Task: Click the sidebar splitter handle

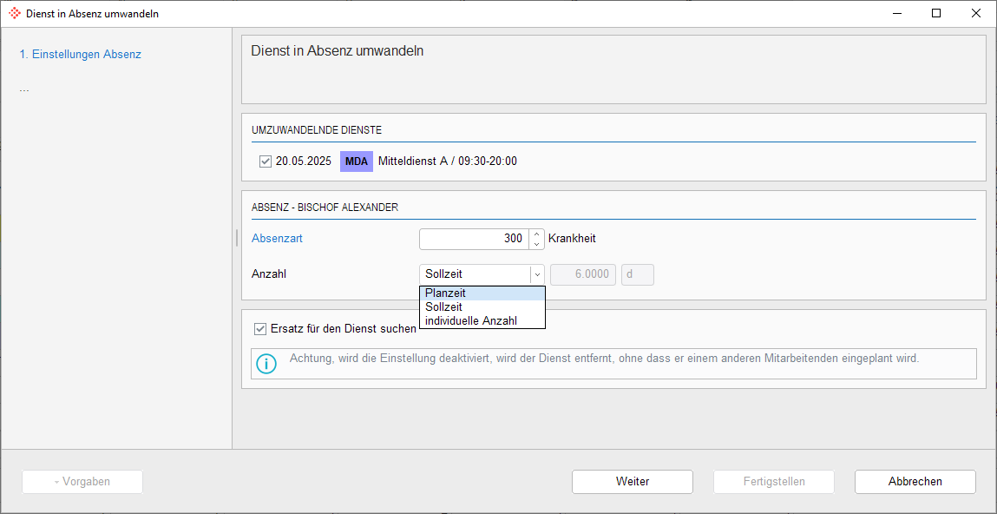Action: [237, 238]
